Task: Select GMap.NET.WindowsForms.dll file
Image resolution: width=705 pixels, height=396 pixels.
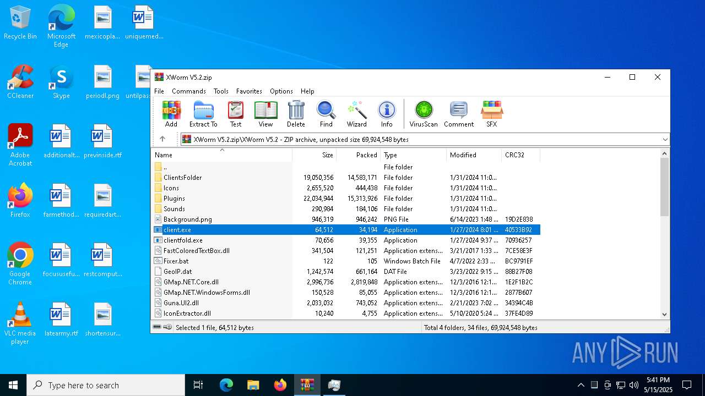Action: pos(346,293)
